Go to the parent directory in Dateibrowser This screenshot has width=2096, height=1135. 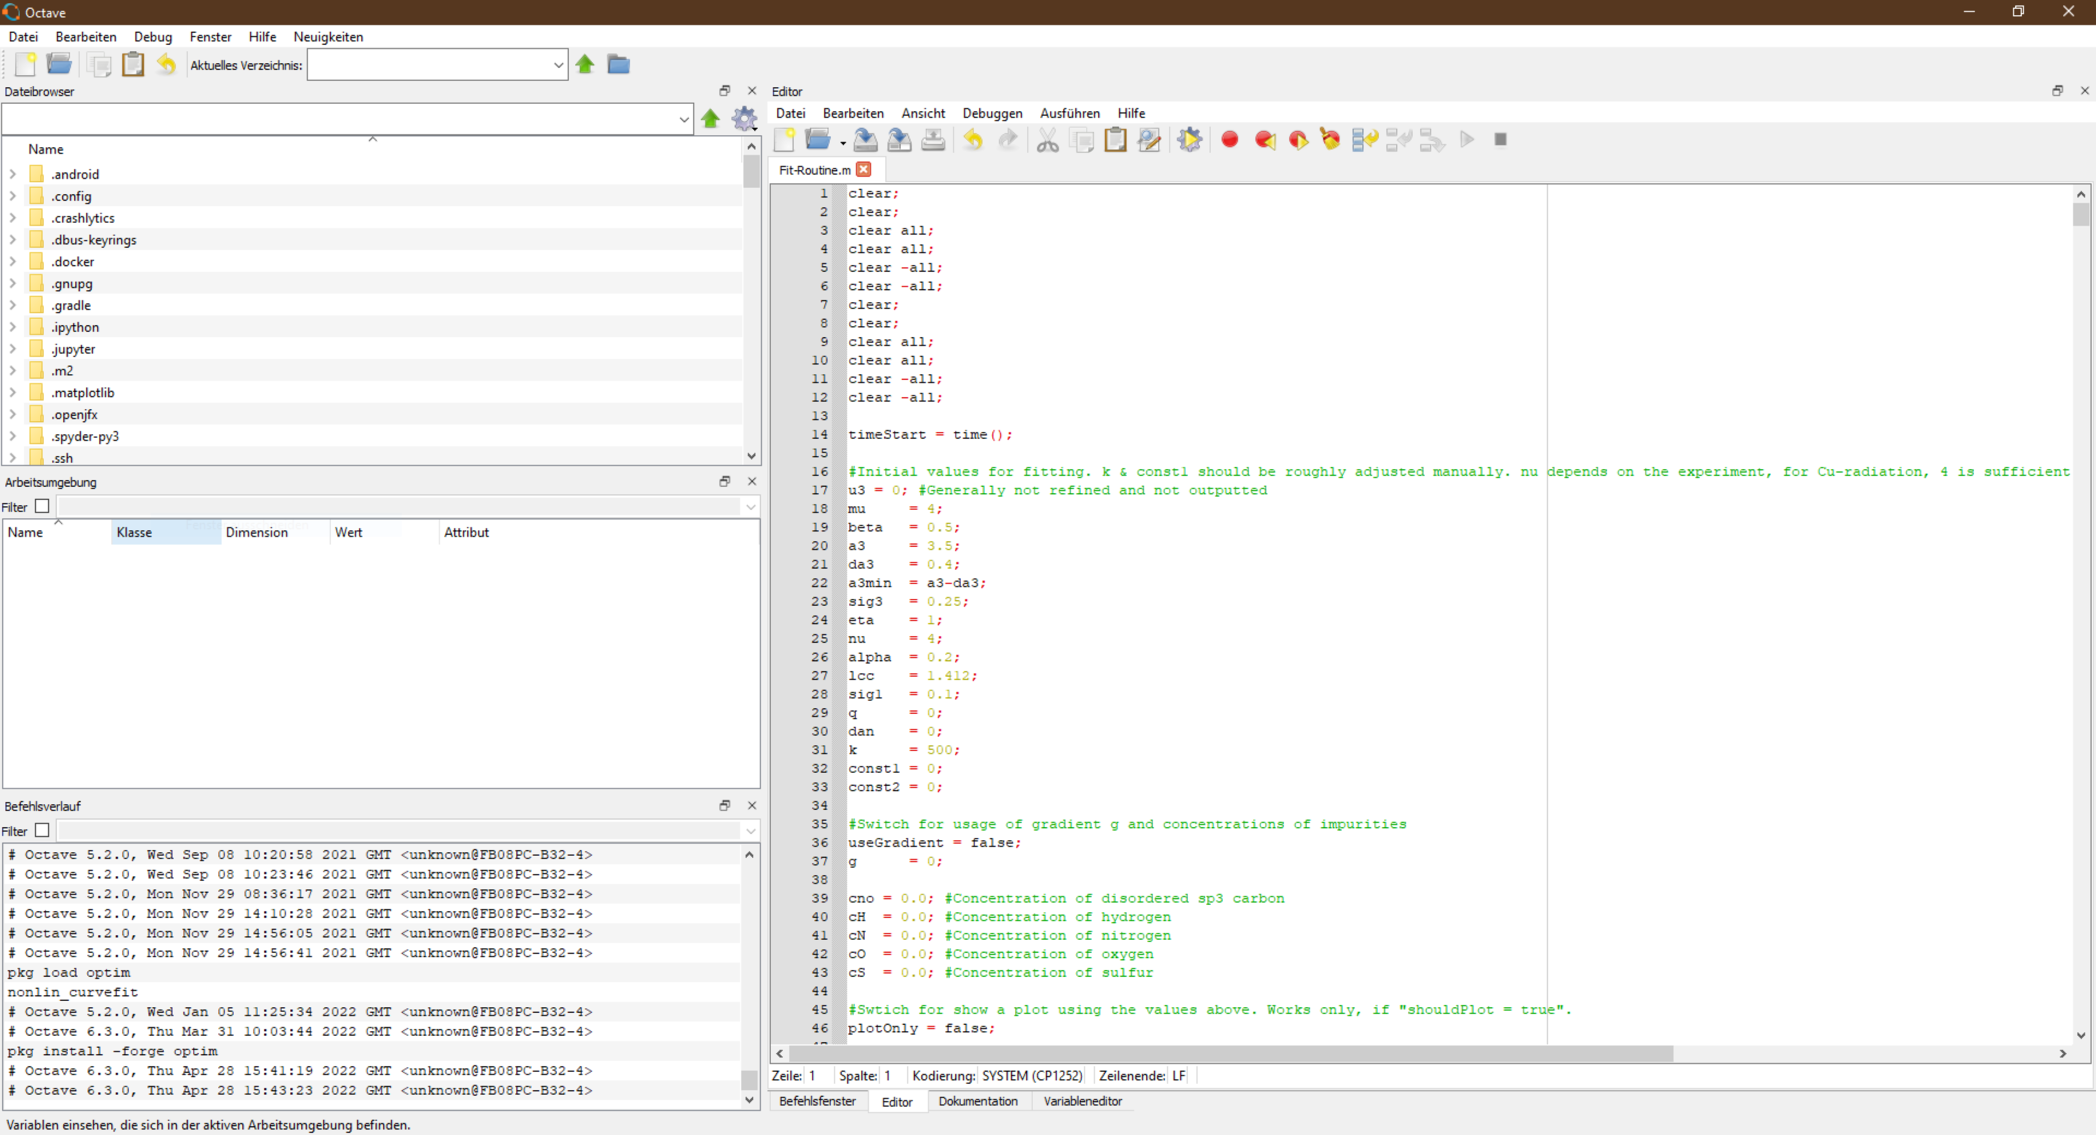pos(710,120)
